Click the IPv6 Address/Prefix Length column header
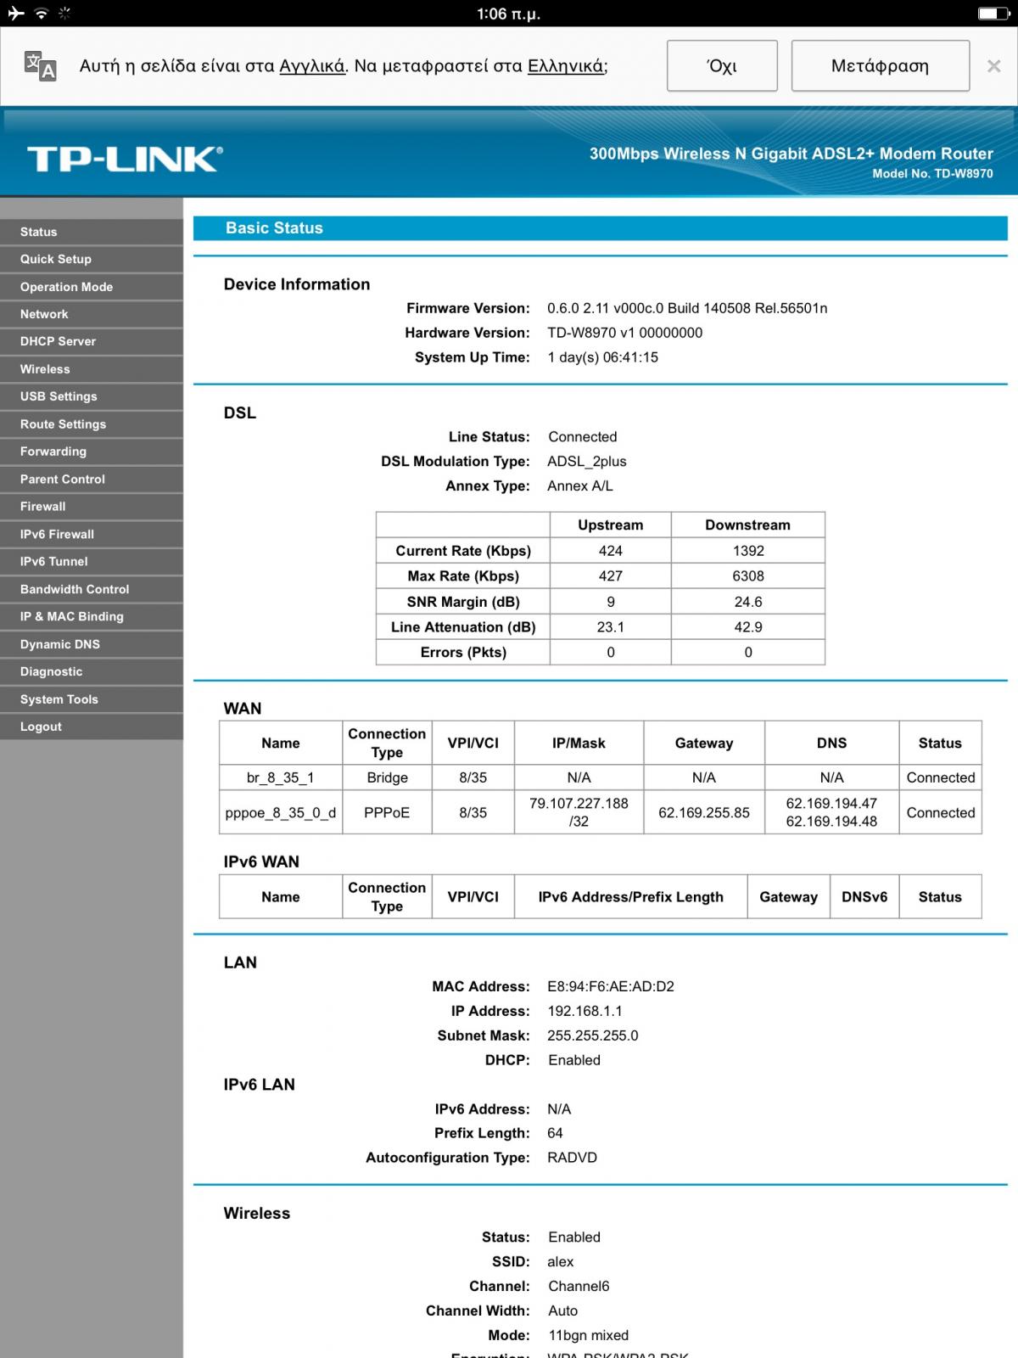This screenshot has height=1358, width=1018. click(631, 897)
